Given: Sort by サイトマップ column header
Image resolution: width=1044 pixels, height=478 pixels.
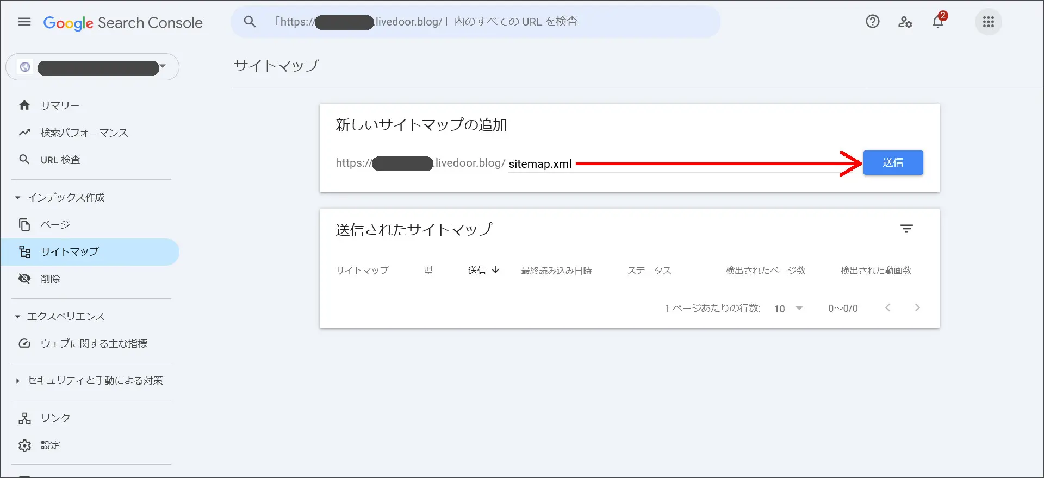Looking at the screenshot, I should [x=362, y=271].
